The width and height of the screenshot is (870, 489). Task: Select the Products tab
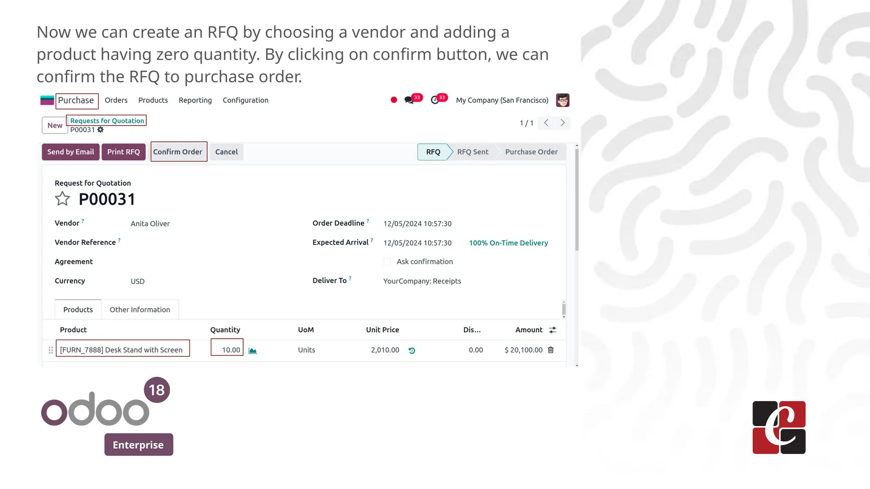[78, 309]
